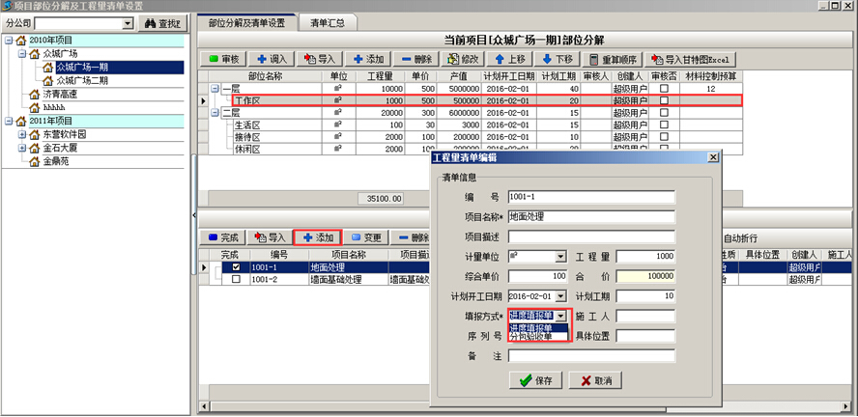Screen dimensions: 858x417
Task: Click the 保存 save button
Action: [534, 380]
